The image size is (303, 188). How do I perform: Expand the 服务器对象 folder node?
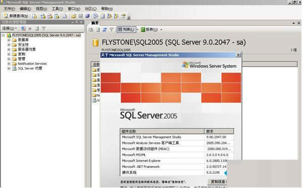point(9,50)
